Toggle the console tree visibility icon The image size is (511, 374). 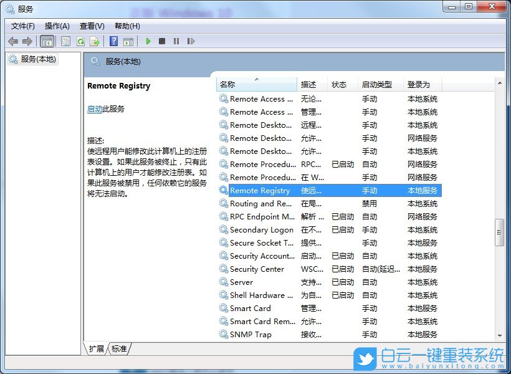(47, 41)
